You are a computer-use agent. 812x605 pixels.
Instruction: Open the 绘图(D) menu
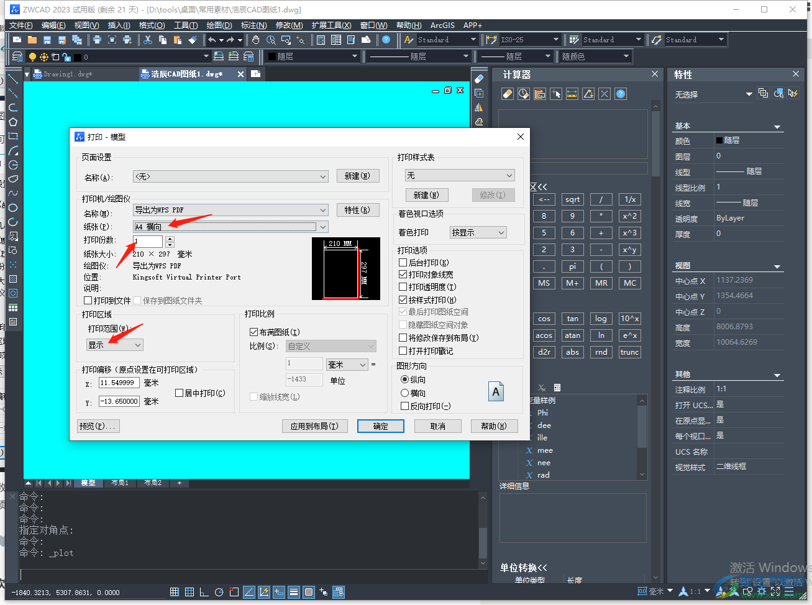tap(219, 25)
